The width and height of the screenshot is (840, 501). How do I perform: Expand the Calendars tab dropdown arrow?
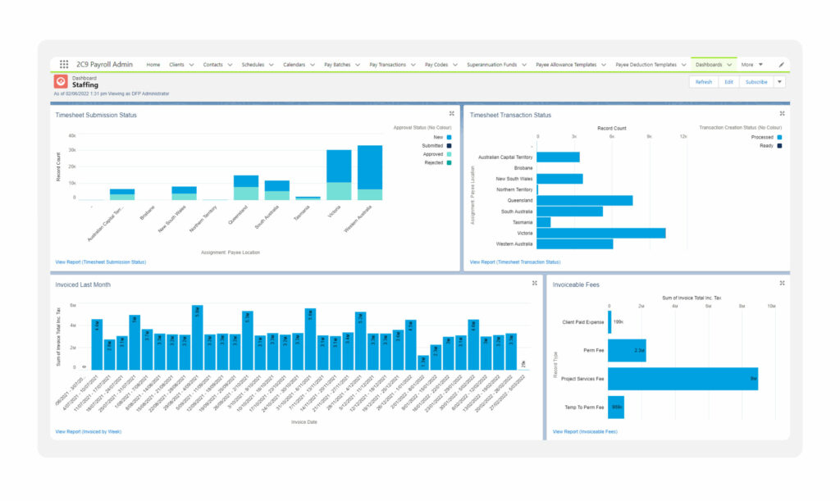(313, 65)
